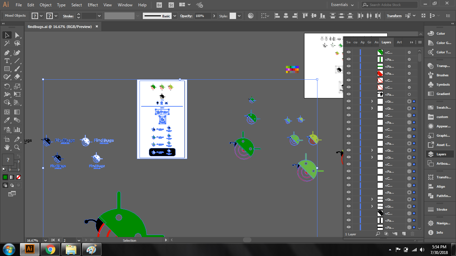Click the Recolor Artwork icon

tap(251, 16)
